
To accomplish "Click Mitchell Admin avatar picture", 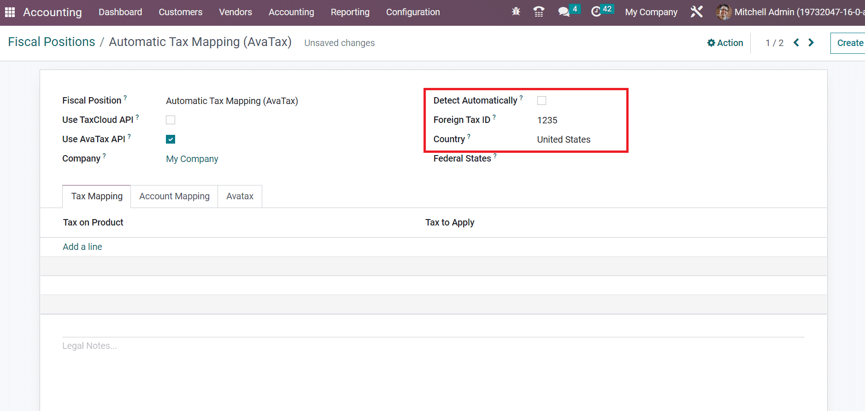I will (724, 12).
